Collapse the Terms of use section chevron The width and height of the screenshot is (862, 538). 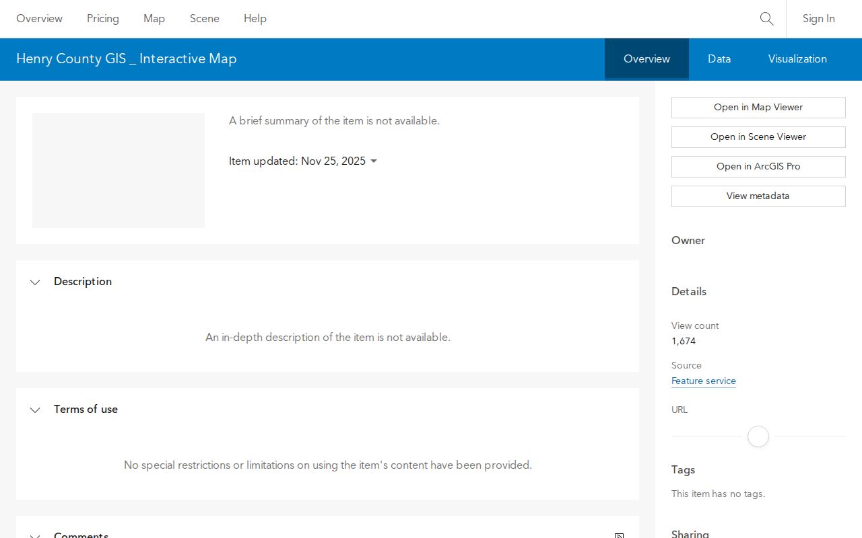point(35,410)
